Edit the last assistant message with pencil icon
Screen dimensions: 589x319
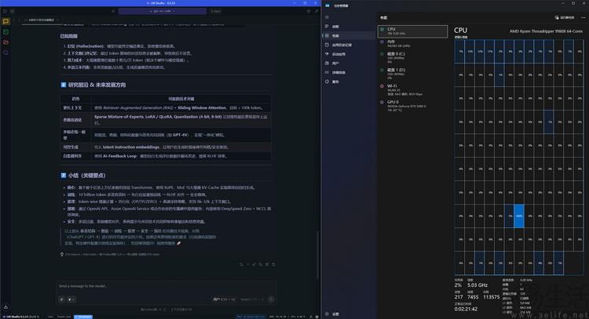254,265
